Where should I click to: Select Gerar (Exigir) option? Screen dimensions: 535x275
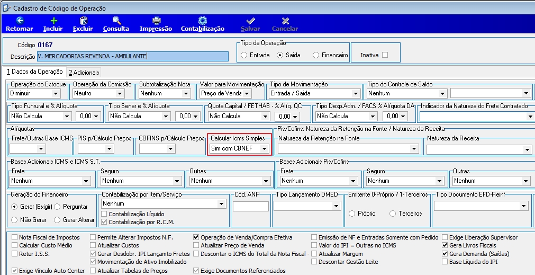(x=14, y=207)
